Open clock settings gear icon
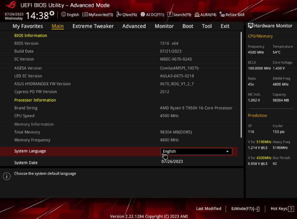 click(52, 13)
